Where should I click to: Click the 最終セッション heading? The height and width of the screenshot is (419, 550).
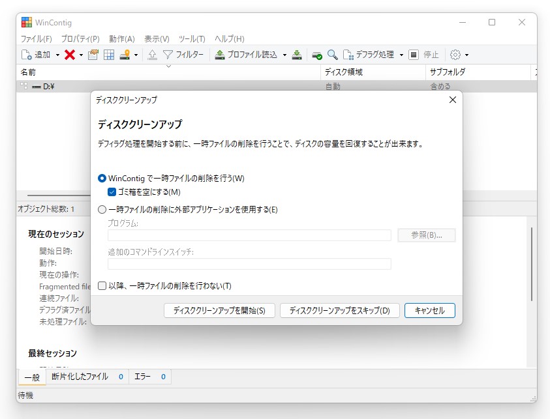click(52, 353)
